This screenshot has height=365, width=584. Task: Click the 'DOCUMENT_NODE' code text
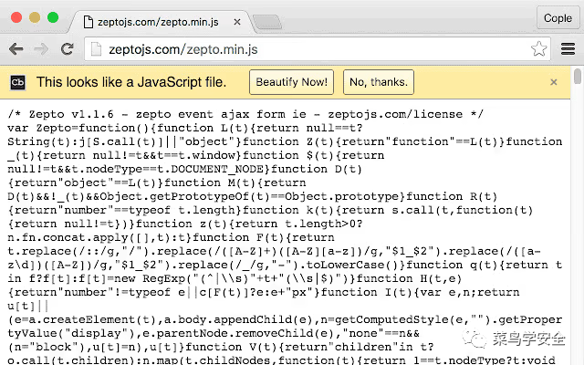coord(217,169)
